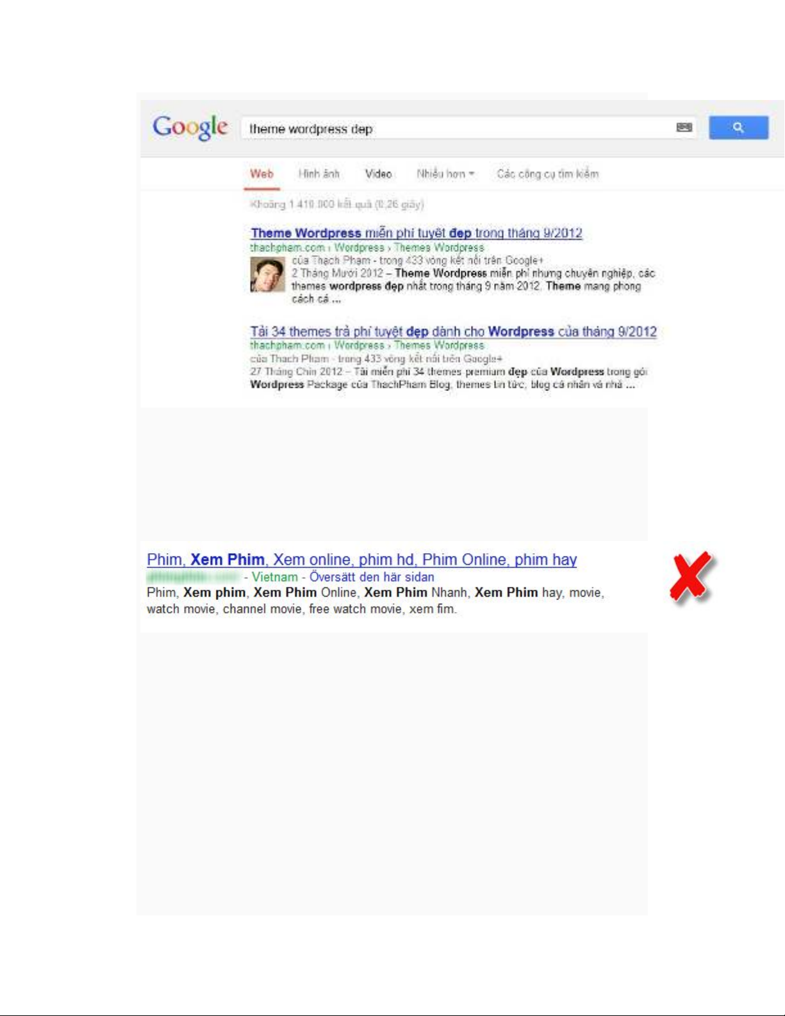The height and width of the screenshot is (1016, 785).
Task: Click 'Themes Wordpress' breadcrumb in first result
Action: pos(439,247)
